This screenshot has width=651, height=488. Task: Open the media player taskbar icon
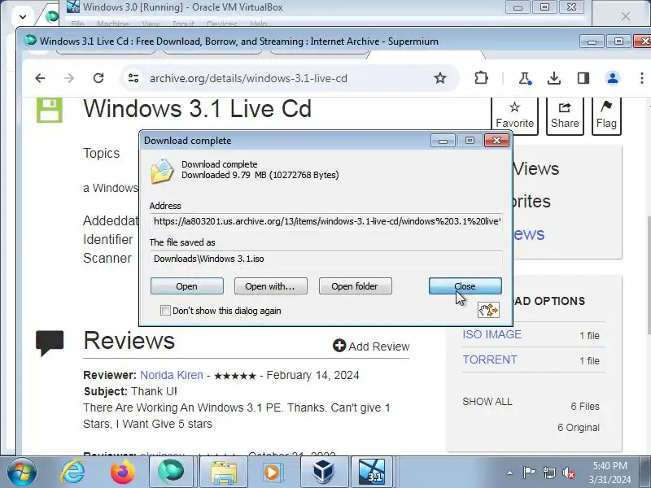(273, 473)
